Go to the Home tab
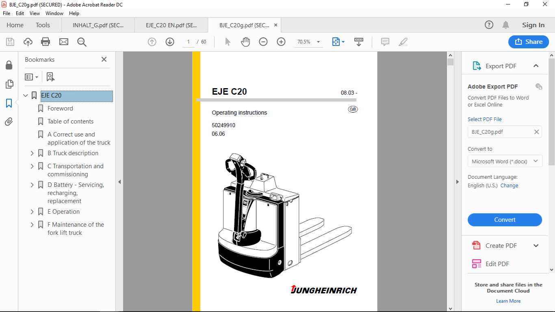 tap(15, 25)
